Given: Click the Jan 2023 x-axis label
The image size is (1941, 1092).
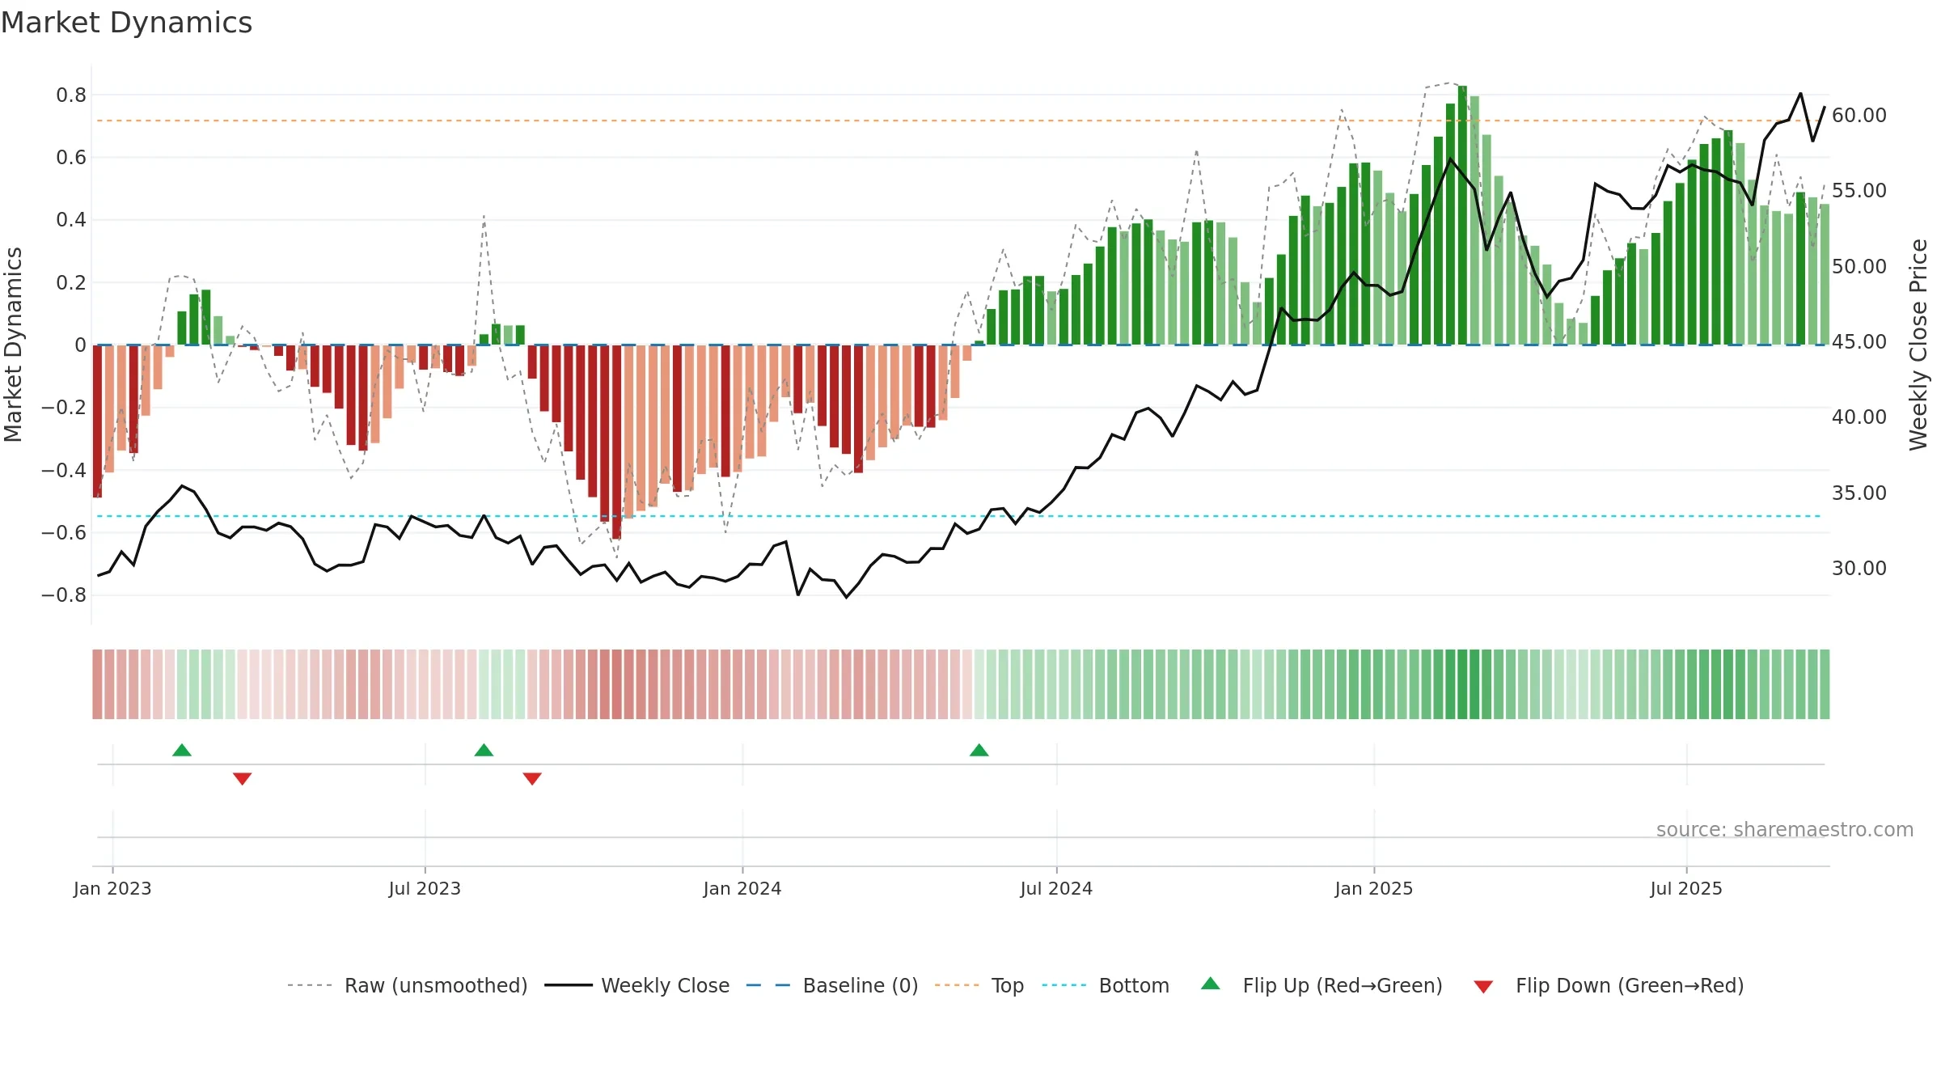Looking at the screenshot, I should coord(112,888).
